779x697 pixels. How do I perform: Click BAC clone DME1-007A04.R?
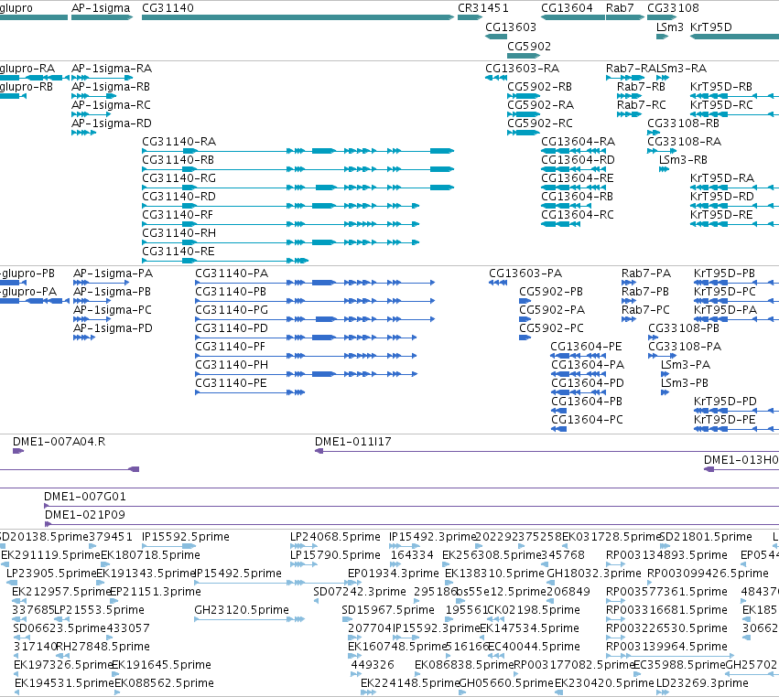[x=18, y=451]
